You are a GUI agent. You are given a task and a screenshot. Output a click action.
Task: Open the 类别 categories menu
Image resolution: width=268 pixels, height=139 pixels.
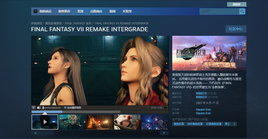[80, 12]
